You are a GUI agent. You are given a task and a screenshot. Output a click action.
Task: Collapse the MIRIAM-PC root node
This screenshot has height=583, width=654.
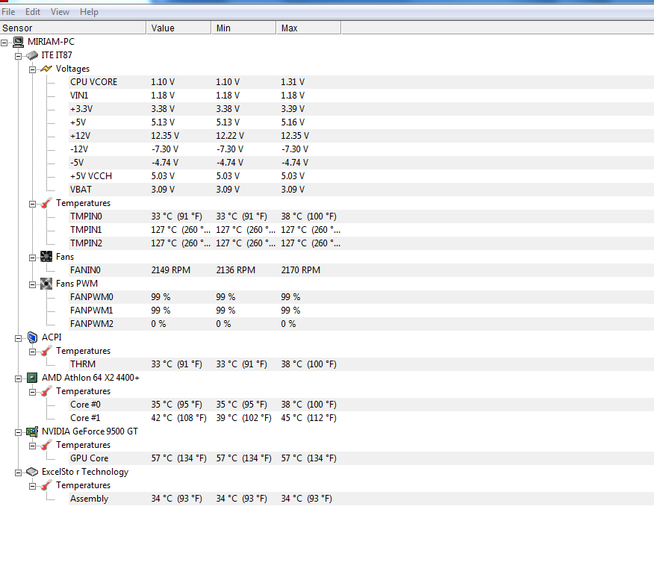(4, 42)
